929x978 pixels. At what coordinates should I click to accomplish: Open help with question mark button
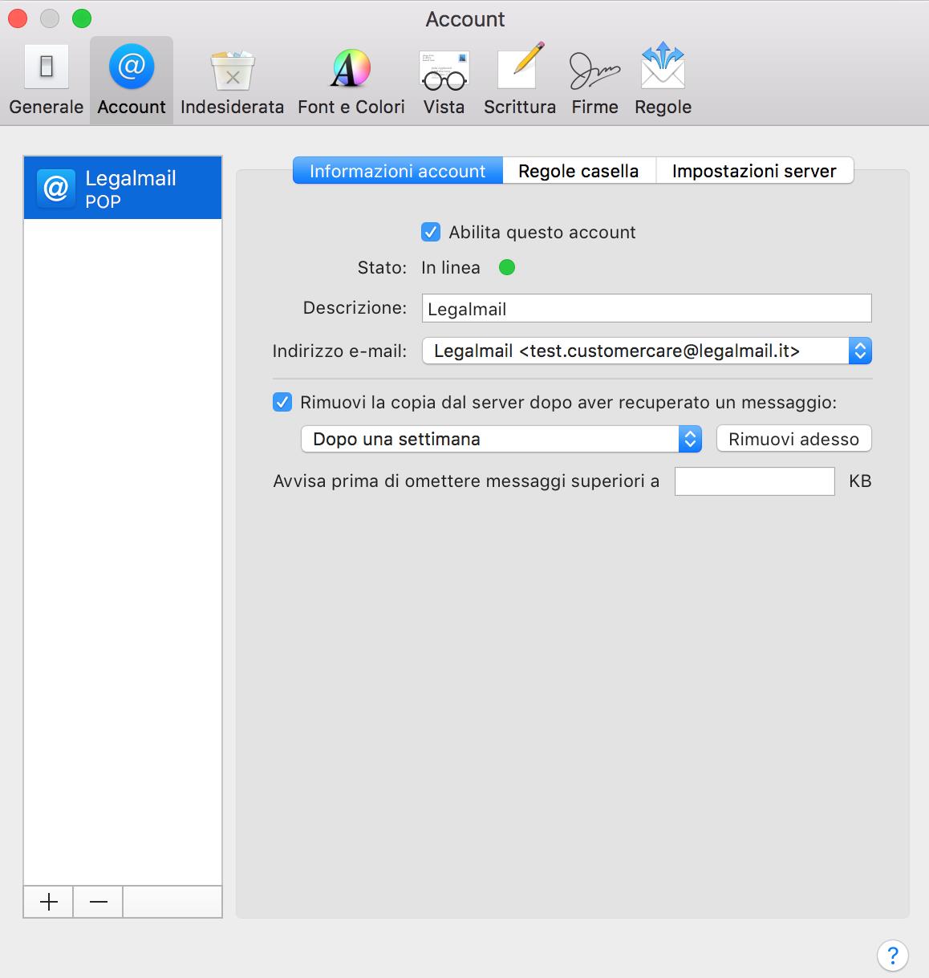[x=892, y=955]
